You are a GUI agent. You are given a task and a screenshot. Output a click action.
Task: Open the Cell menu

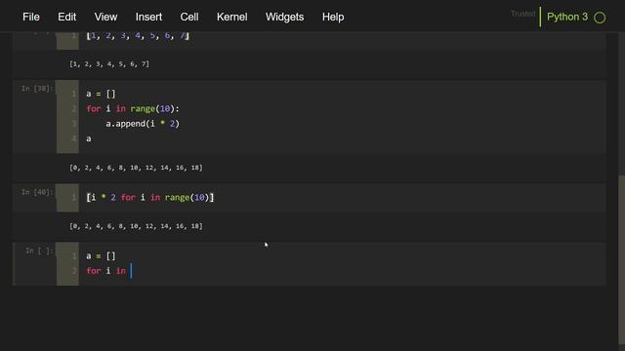tap(188, 17)
